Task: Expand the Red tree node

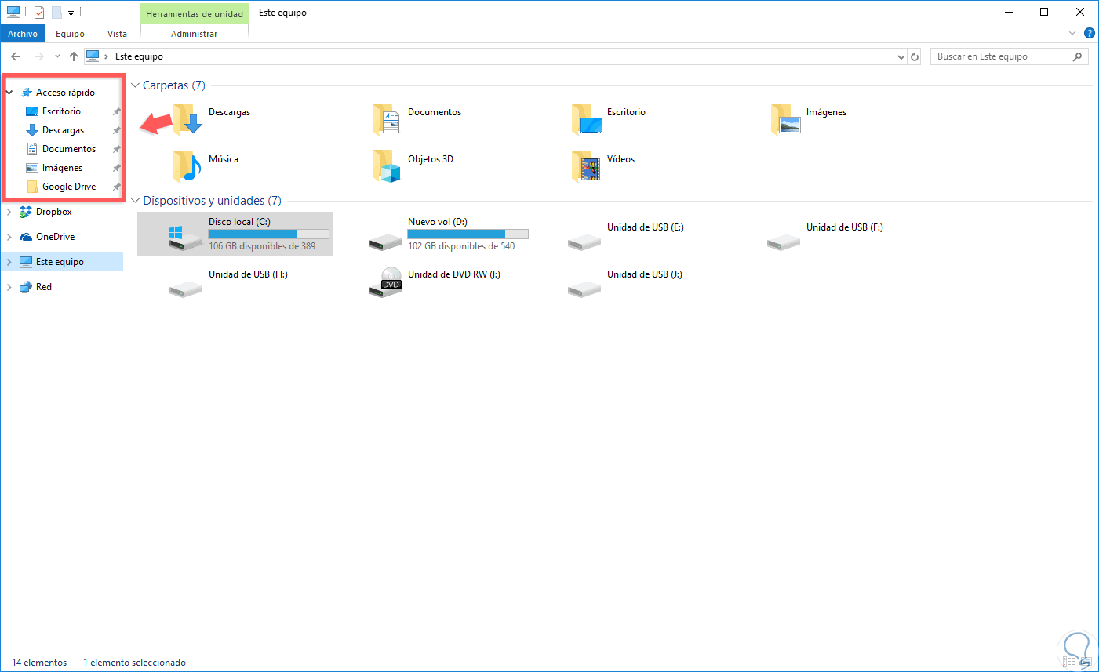Action: pyautogui.click(x=9, y=287)
